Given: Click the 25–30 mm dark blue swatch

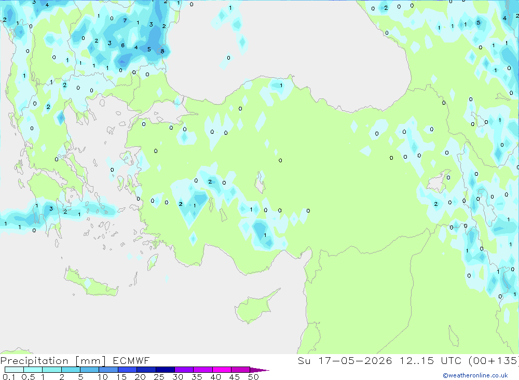Looking at the screenshot, I should [165, 370].
